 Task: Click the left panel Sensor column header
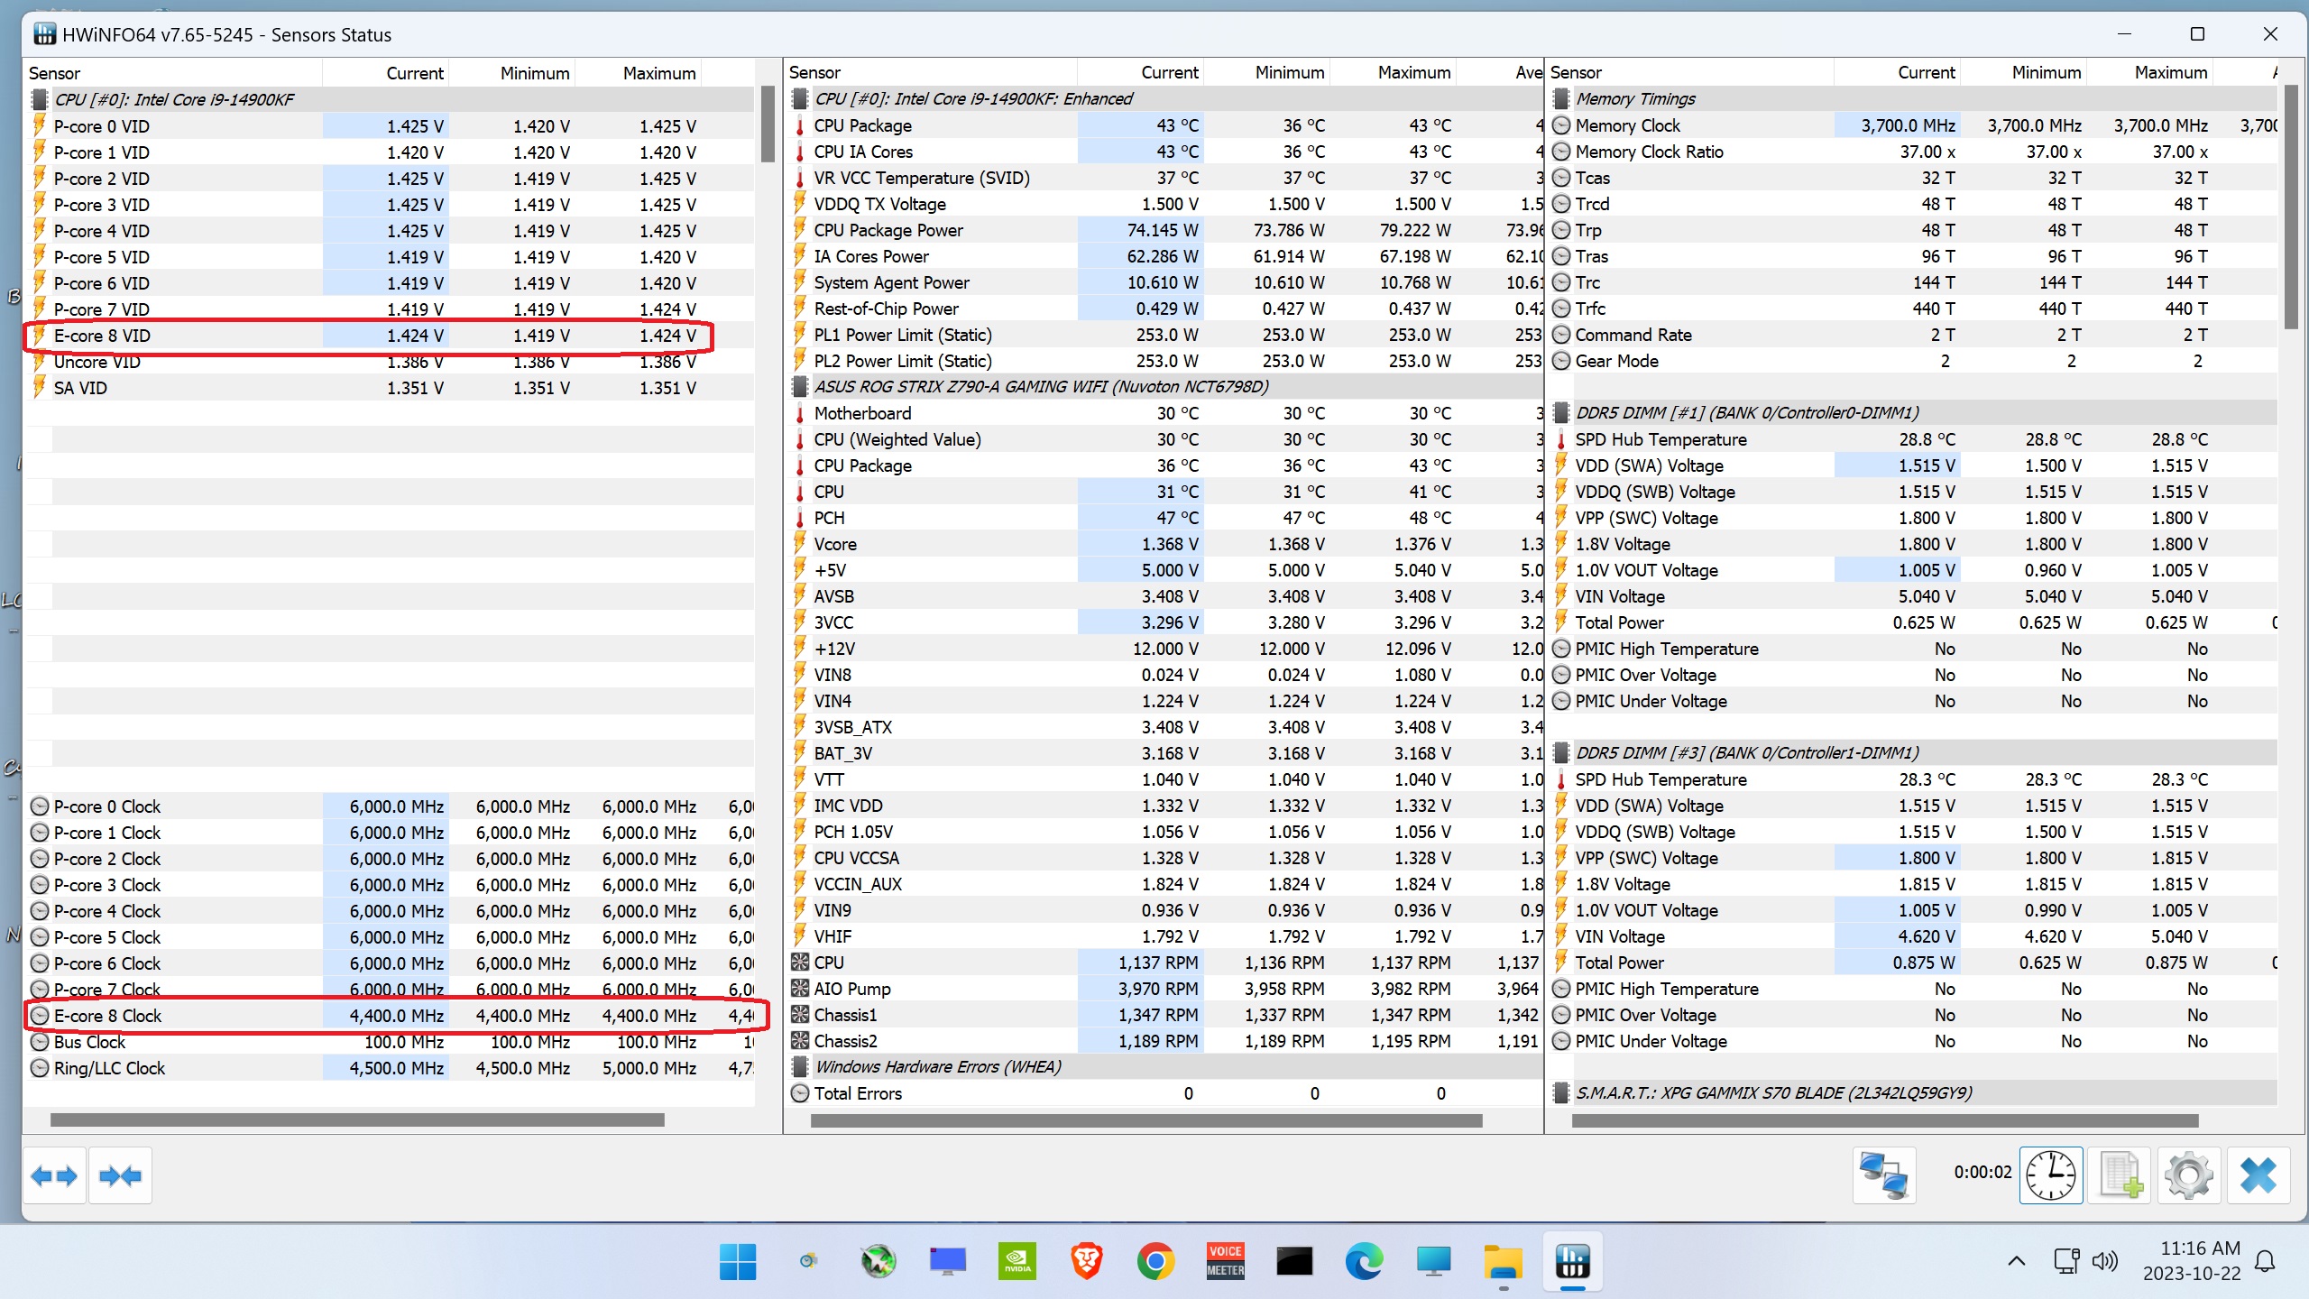point(173,73)
